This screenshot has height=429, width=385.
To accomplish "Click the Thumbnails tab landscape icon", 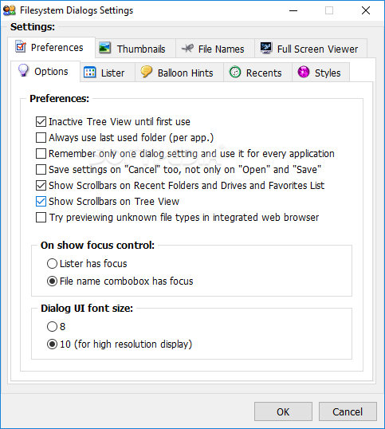I will pos(104,48).
